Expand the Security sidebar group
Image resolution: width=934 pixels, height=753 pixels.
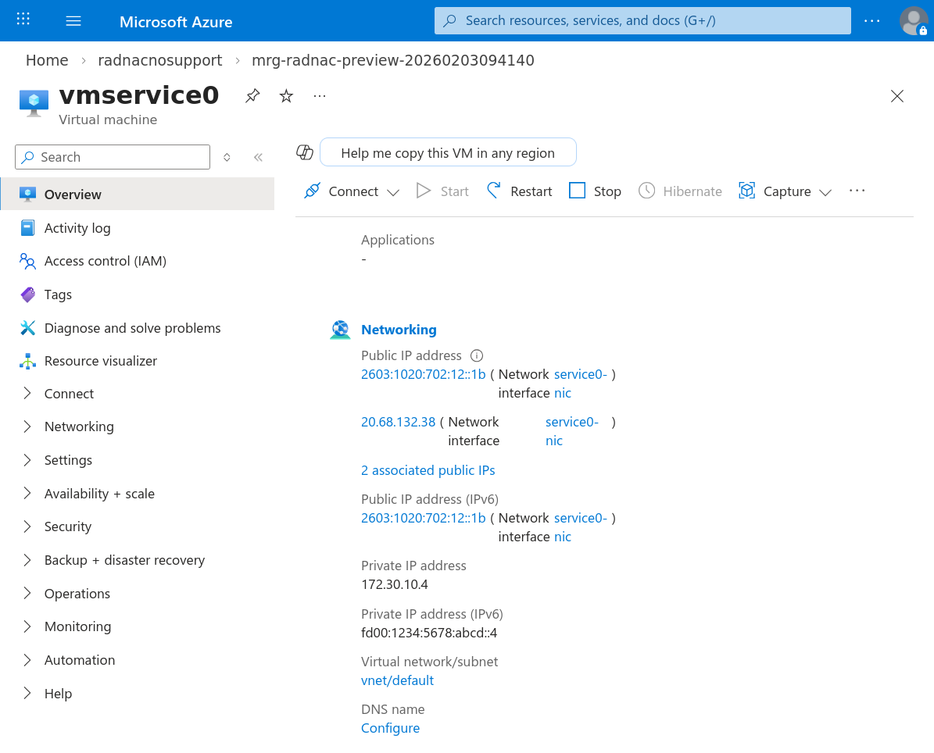pos(67,526)
